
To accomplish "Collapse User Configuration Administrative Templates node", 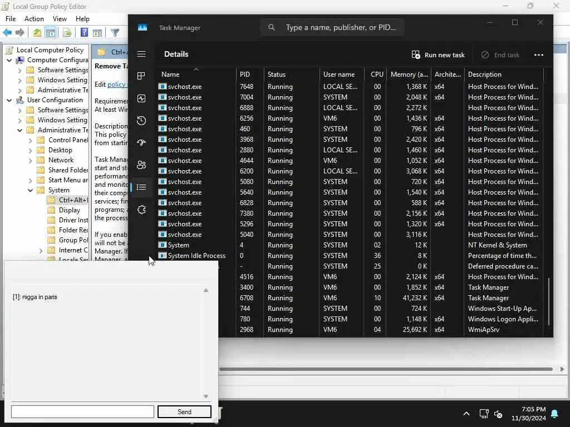I will 20,130.
